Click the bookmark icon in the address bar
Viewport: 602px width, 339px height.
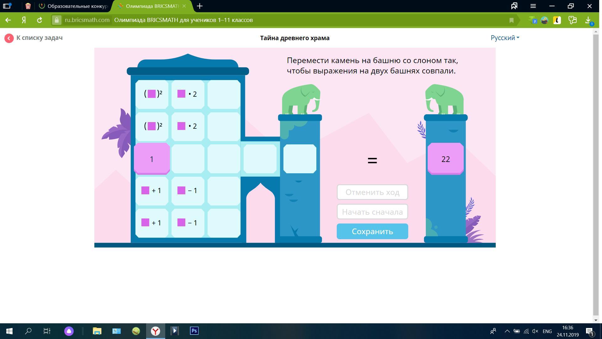point(511,20)
